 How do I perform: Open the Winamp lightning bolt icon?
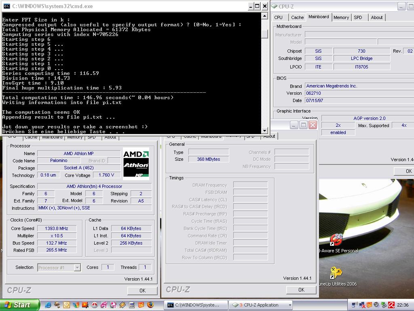click(123, 305)
